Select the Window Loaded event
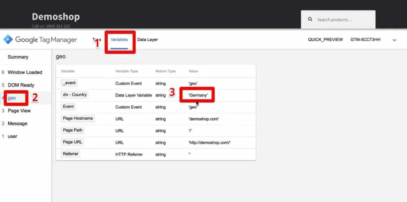This screenshot has height=202, width=407. coord(25,72)
